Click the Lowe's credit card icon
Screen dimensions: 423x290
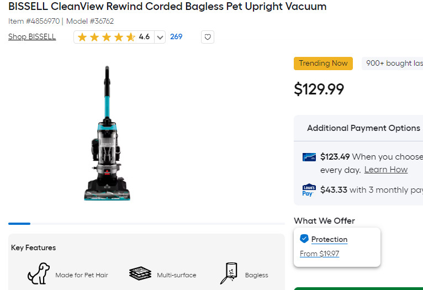coord(309,157)
